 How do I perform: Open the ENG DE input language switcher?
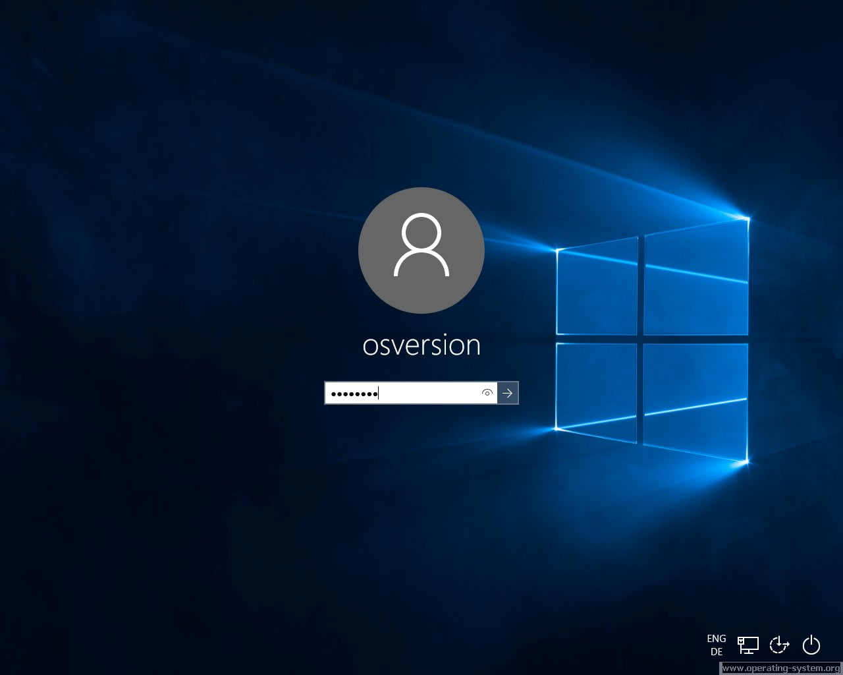pyautogui.click(x=717, y=645)
